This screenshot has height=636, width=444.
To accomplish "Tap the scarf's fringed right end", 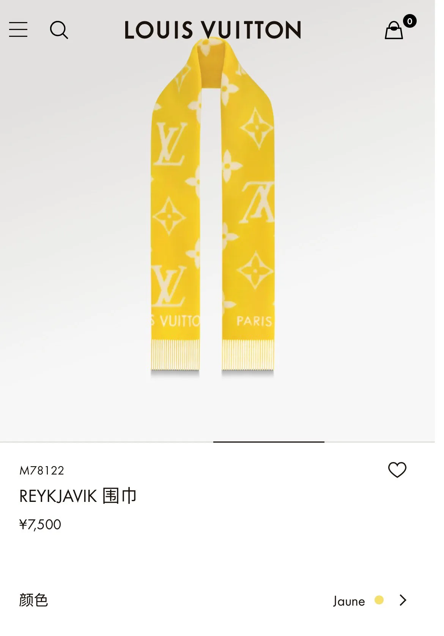I will 248,355.
